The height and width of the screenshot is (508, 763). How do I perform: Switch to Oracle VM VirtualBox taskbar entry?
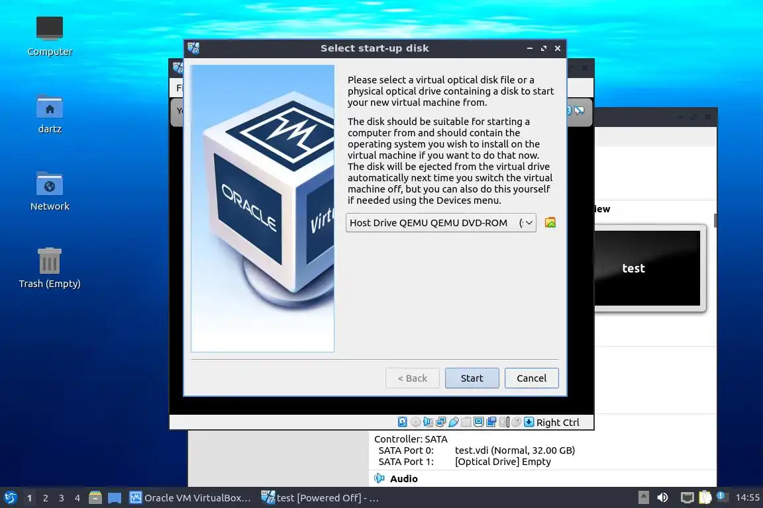190,498
